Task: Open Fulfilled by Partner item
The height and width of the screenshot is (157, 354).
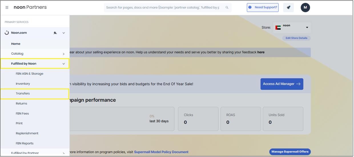Action: (25, 153)
